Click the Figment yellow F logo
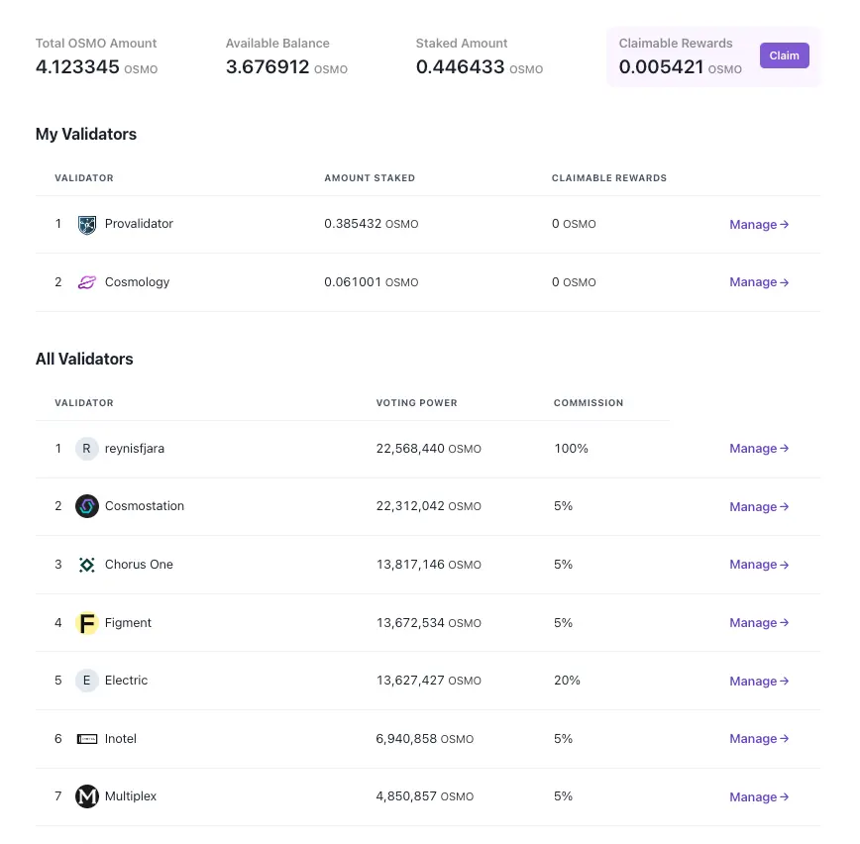This screenshot has width=860, height=844. (x=87, y=623)
